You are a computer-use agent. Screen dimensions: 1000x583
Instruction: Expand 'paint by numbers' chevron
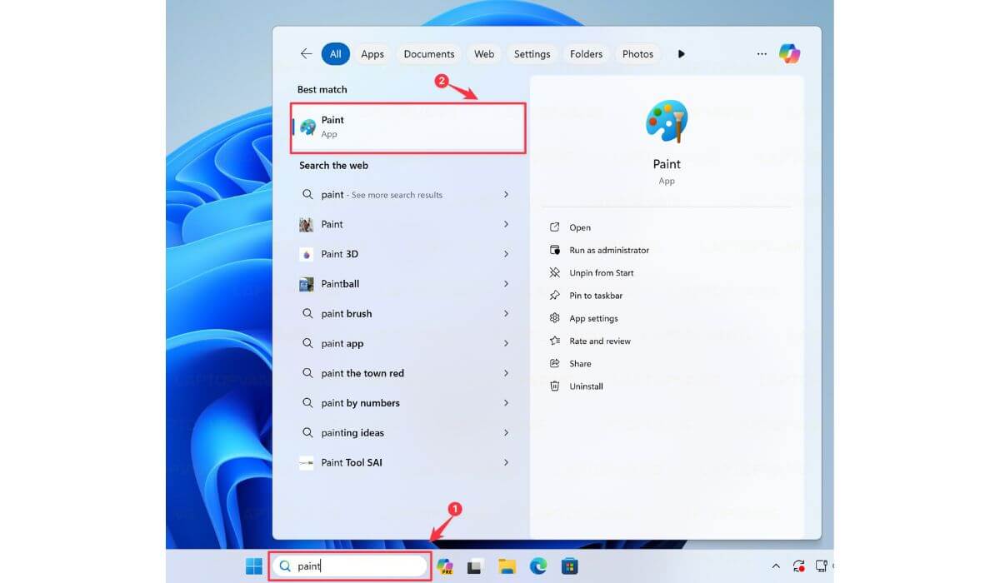pyautogui.click(x=506, y=403)
